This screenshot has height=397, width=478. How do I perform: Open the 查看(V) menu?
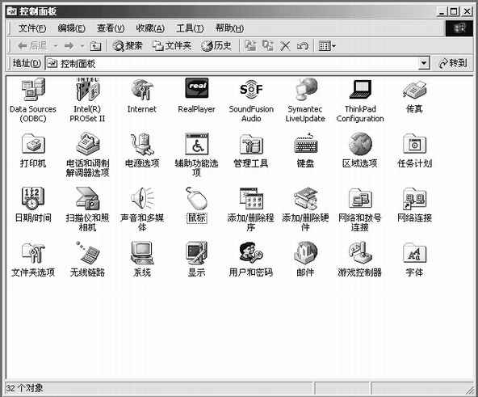click(x=111, y=28)
